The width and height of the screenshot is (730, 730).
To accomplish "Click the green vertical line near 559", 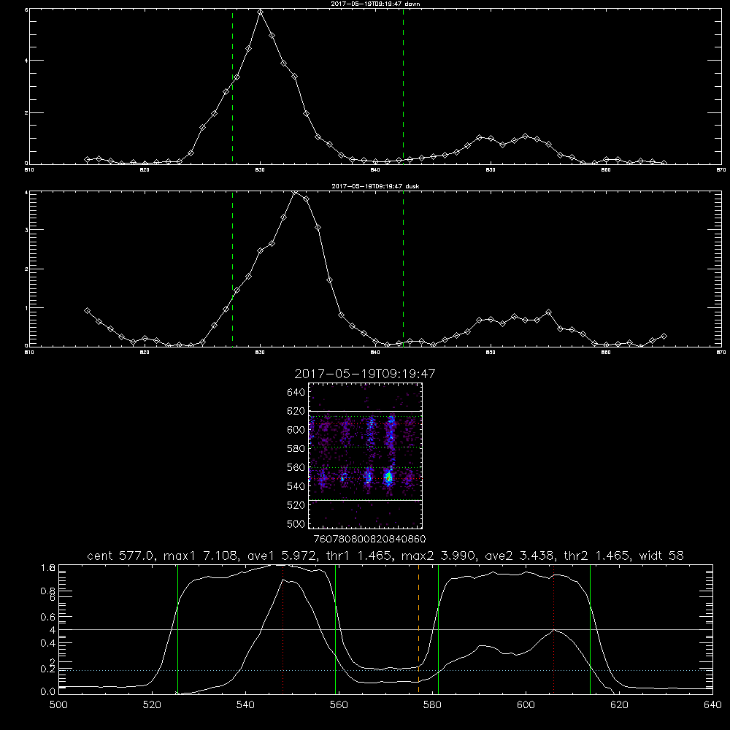I will point(335,629).
